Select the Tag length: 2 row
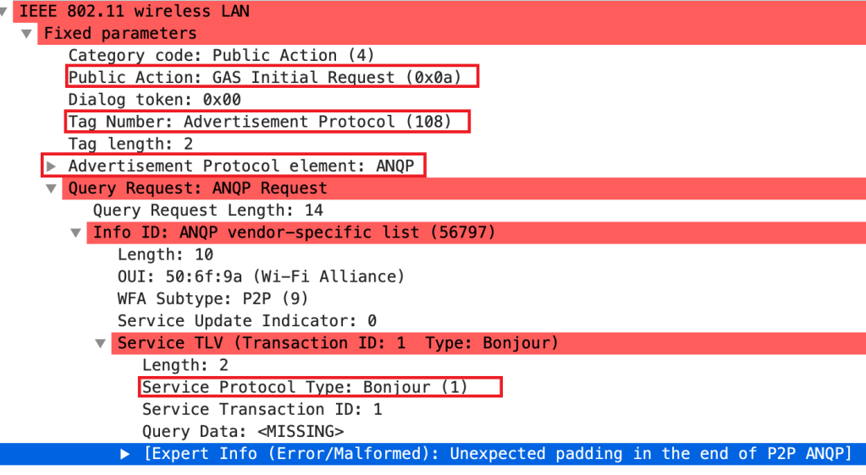866x475 pixels. click(130, 144)
